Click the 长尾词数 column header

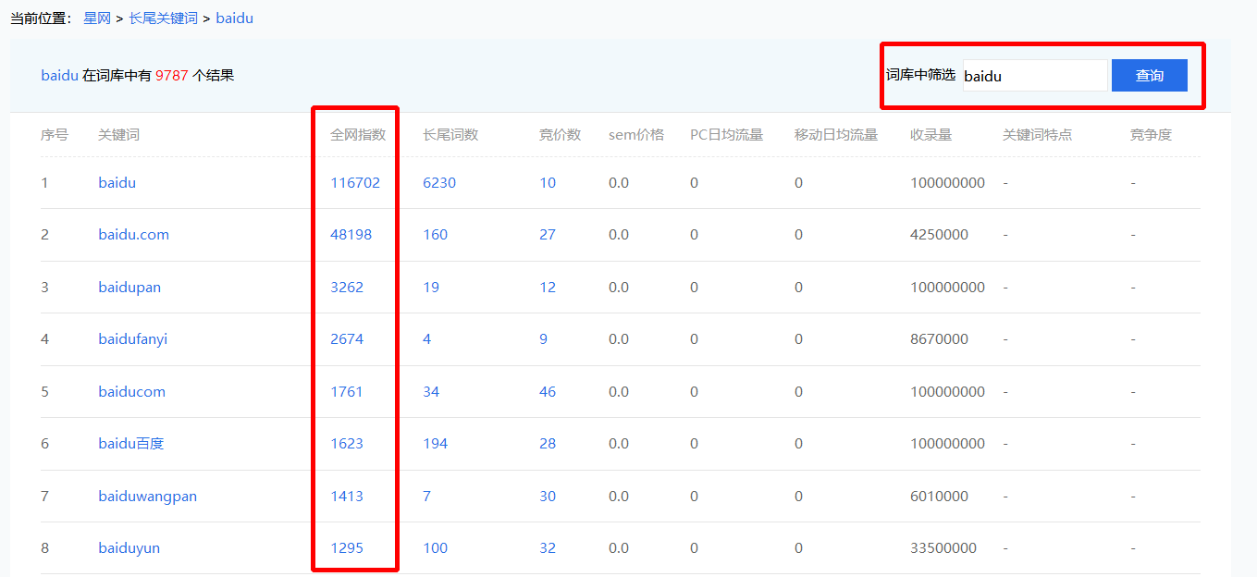(450, 135)
